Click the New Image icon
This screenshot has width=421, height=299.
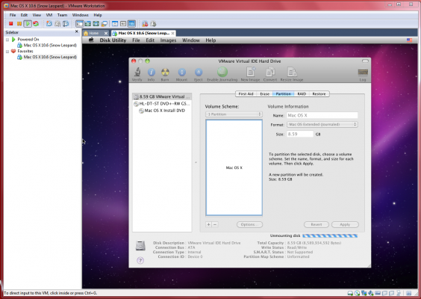(x=251, y=72)
